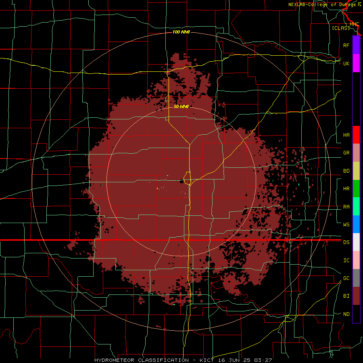Click the WS legend label
This screenshot has width=363, height=363.
pyautogui.click(x=346, y=225)
